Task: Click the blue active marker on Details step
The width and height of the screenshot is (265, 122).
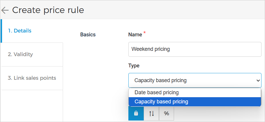Action: point(1,31)
